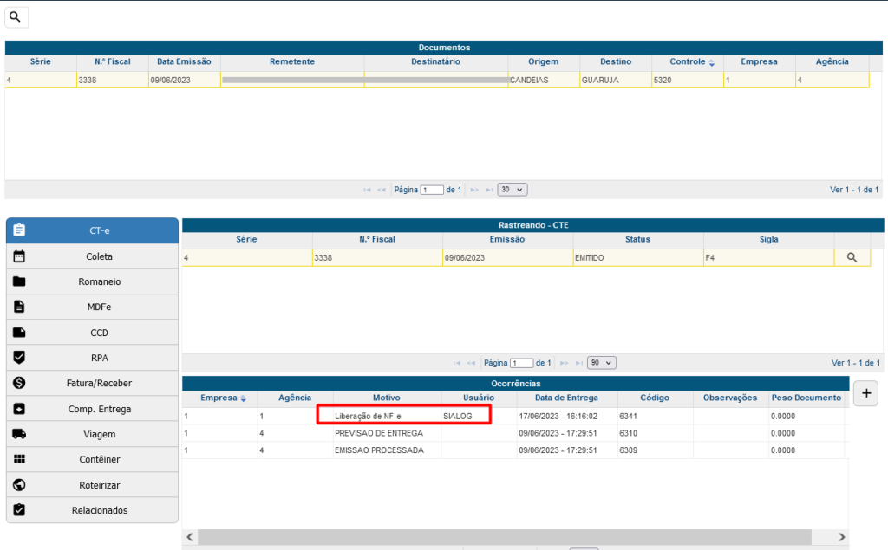Screen dimensions: 888x550
Task: Open Fatura/Receber dollar item
Action: 92,383
